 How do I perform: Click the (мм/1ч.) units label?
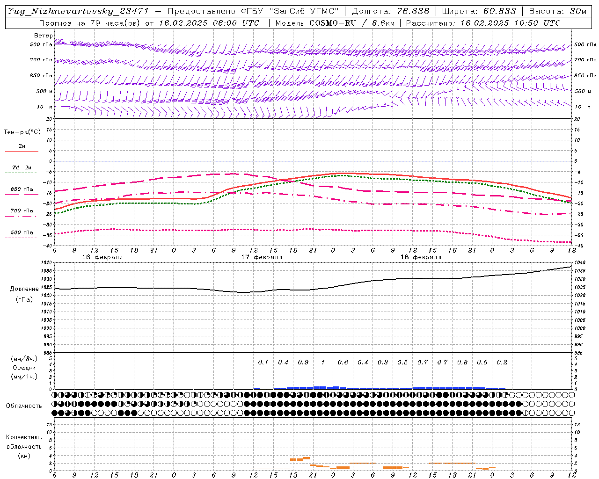pos(24,377)
